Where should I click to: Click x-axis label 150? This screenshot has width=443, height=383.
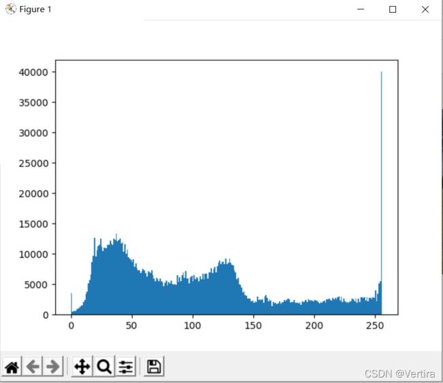pos(253,326)
